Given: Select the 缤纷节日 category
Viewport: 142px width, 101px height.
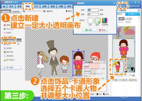Looking at the screenshot, I should coord(8,52).
